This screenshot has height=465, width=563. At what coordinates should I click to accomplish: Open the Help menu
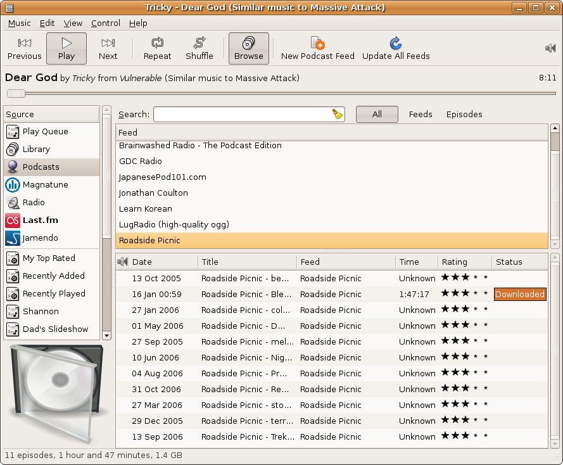click(x=138, y=23)
